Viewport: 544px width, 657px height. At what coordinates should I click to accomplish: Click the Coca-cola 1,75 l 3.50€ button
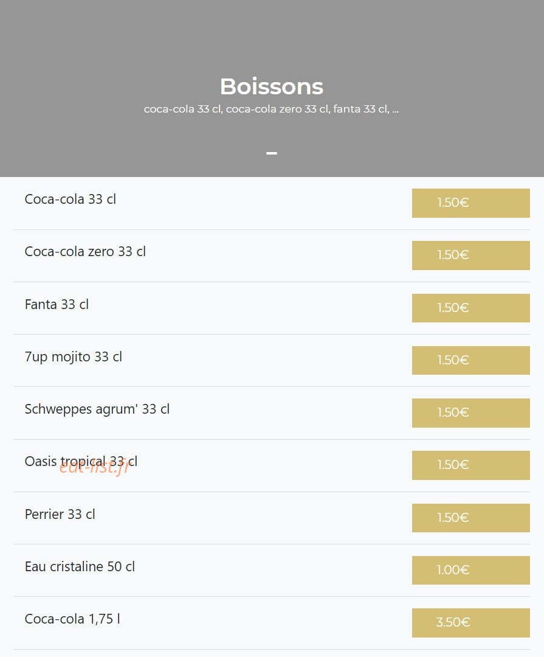pos(470,623)
